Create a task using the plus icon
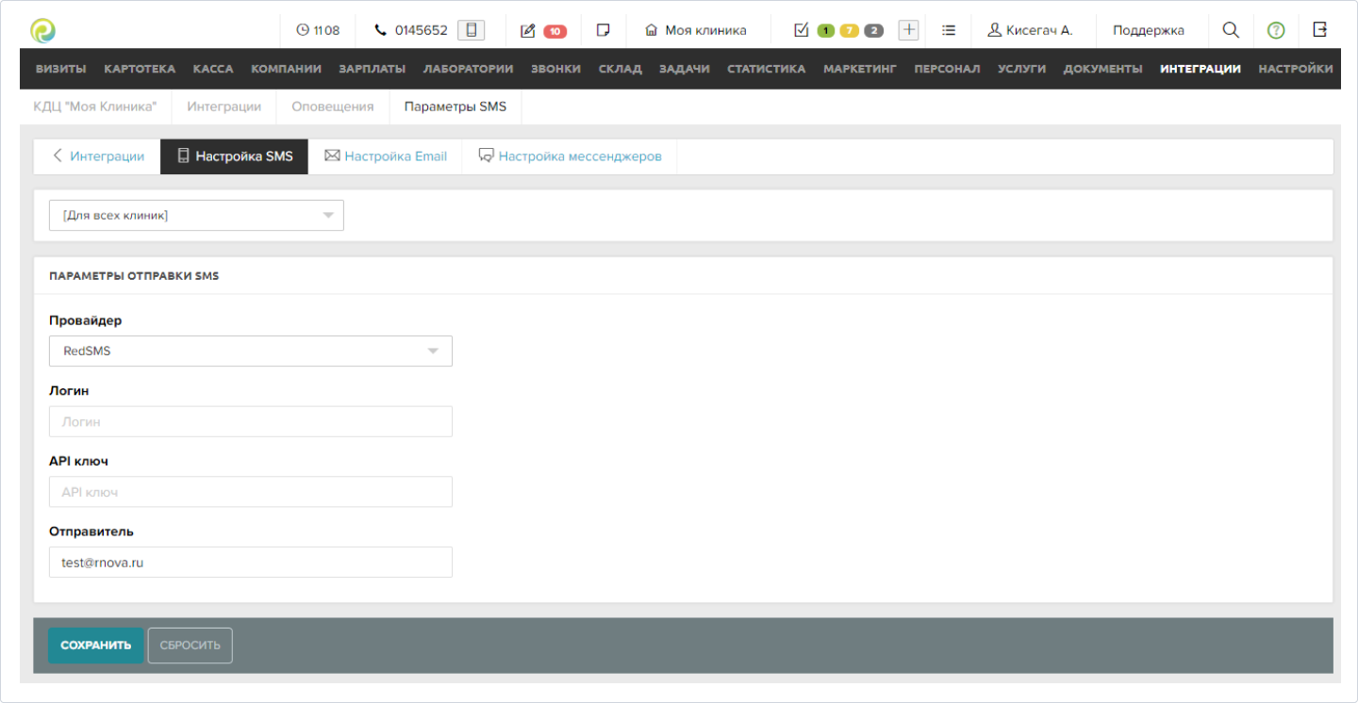This screenshot has width=1358, height=703. 908,29
